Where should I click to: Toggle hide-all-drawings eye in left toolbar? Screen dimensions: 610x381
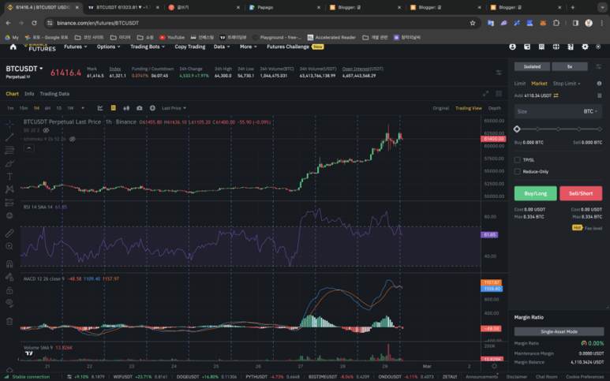[x=9, y=302]
